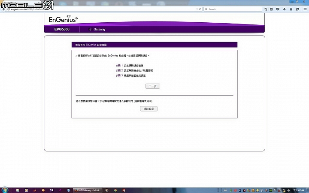Image resolution: width=309 pixels, height=193 pixels.
Task: Click the 網路設定 (Network Settings) button
Action: click(x=148, y=109)
